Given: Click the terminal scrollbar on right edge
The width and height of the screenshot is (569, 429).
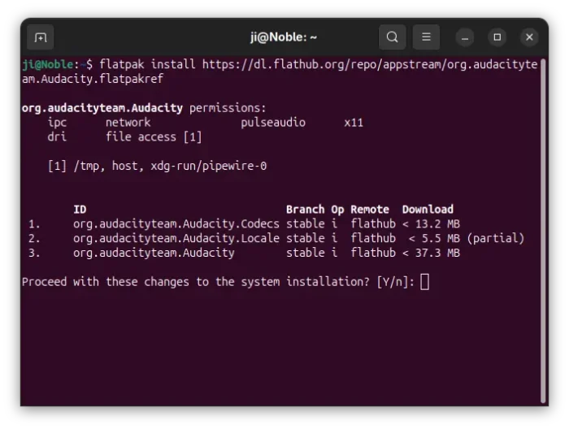Looking at the screenshot, I should coord(542,227).
